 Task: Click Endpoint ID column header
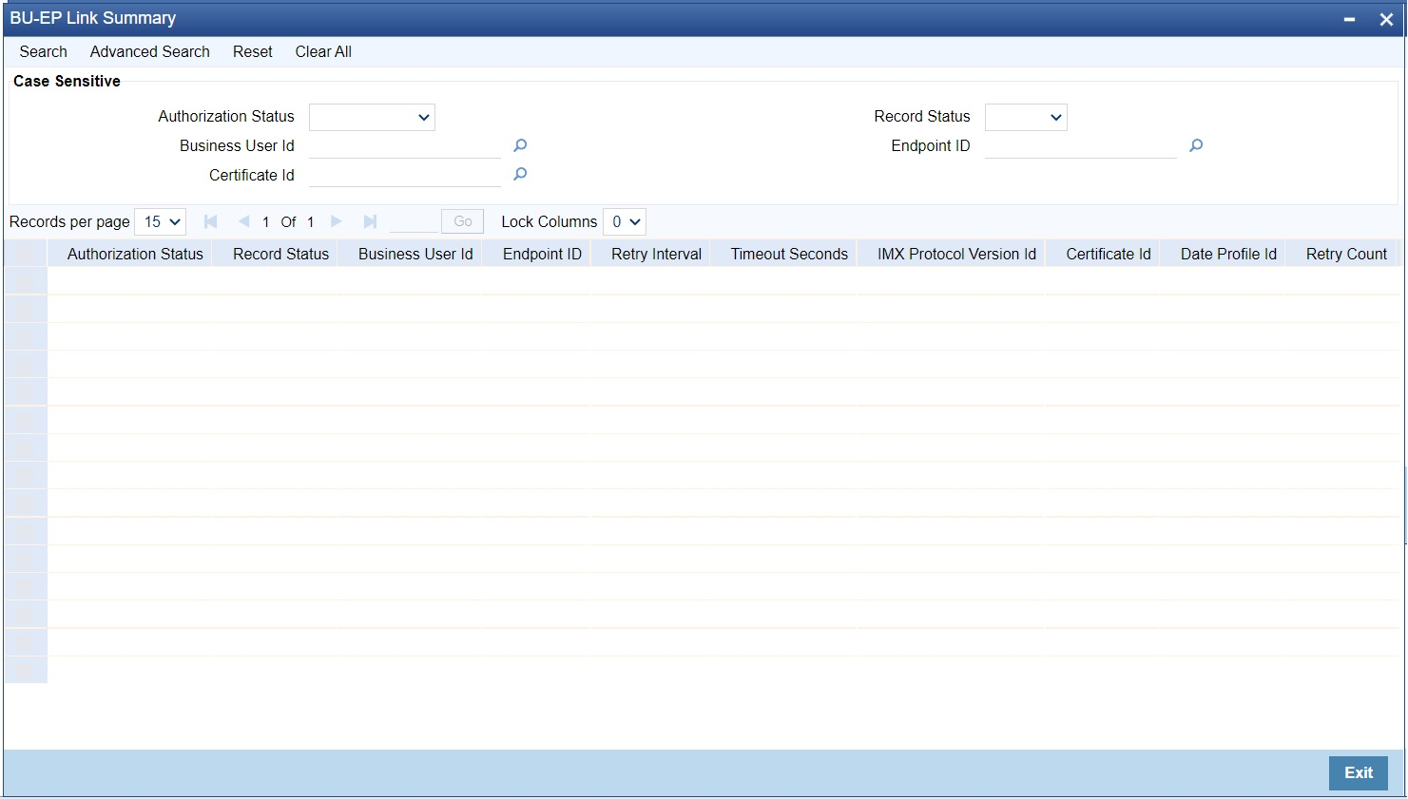[542, 254]
